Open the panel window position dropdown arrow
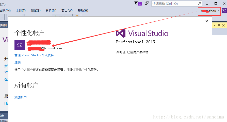Viewport: 227px width, 122px height. 215,25
